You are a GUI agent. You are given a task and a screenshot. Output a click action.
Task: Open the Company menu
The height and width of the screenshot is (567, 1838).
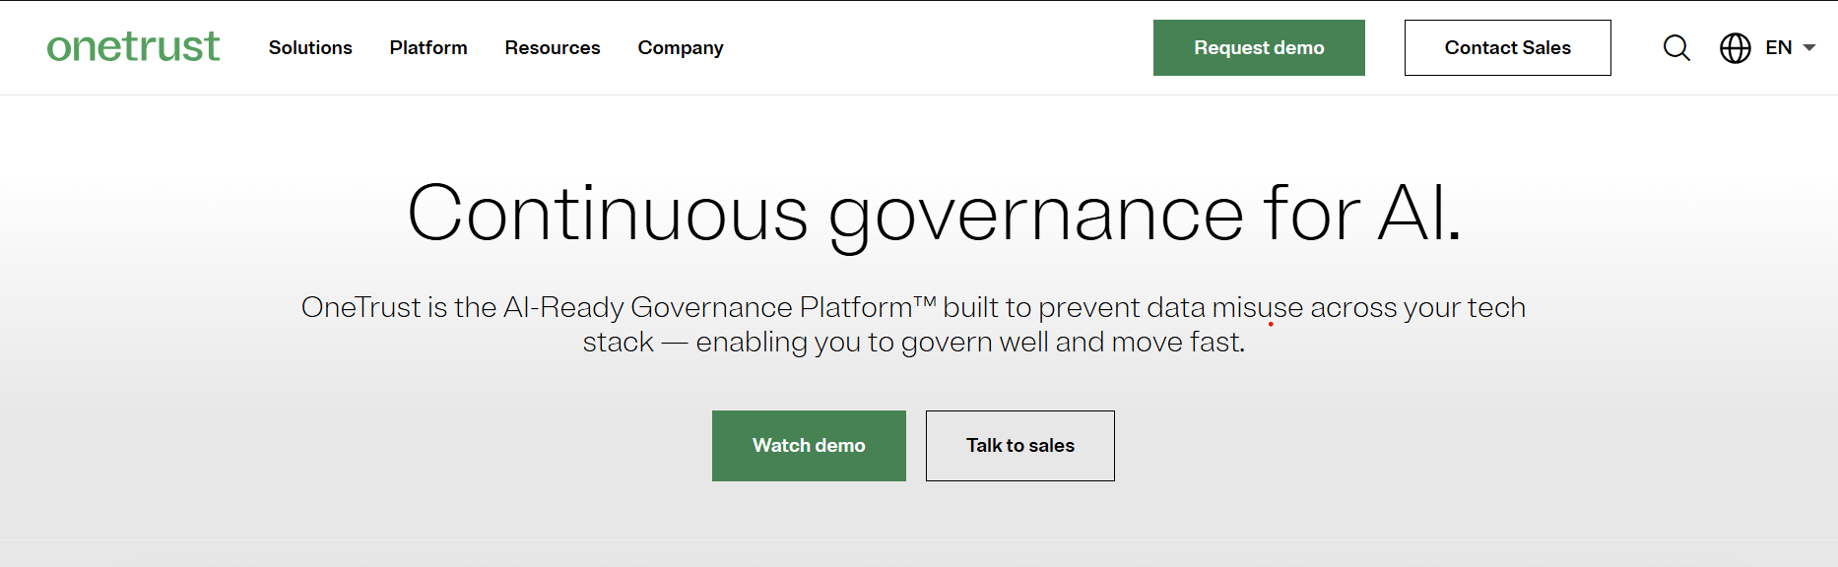[x=681, y=48]
